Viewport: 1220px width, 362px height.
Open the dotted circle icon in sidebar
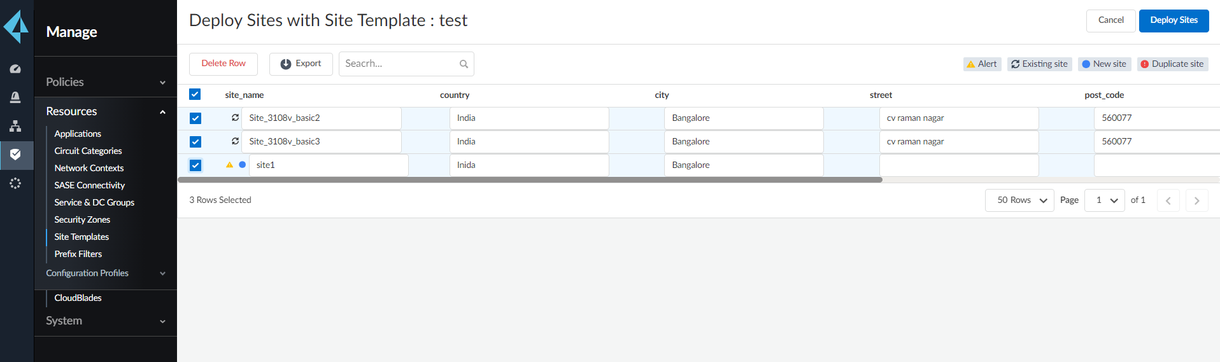15,183
